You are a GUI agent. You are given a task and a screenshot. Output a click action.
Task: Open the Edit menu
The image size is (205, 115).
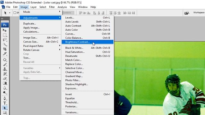(x=15, y=7)
